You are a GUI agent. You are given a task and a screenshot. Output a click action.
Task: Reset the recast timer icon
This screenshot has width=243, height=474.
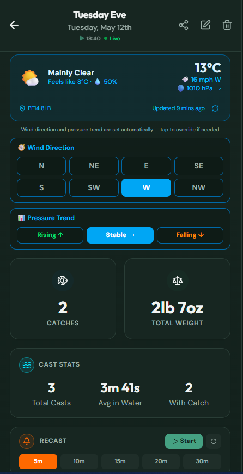(x=214, y=441)
